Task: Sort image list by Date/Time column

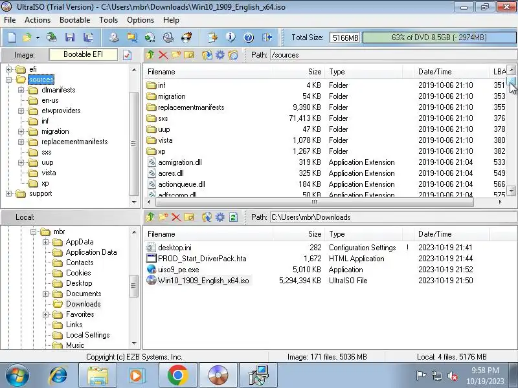Action: coord(451,72)
